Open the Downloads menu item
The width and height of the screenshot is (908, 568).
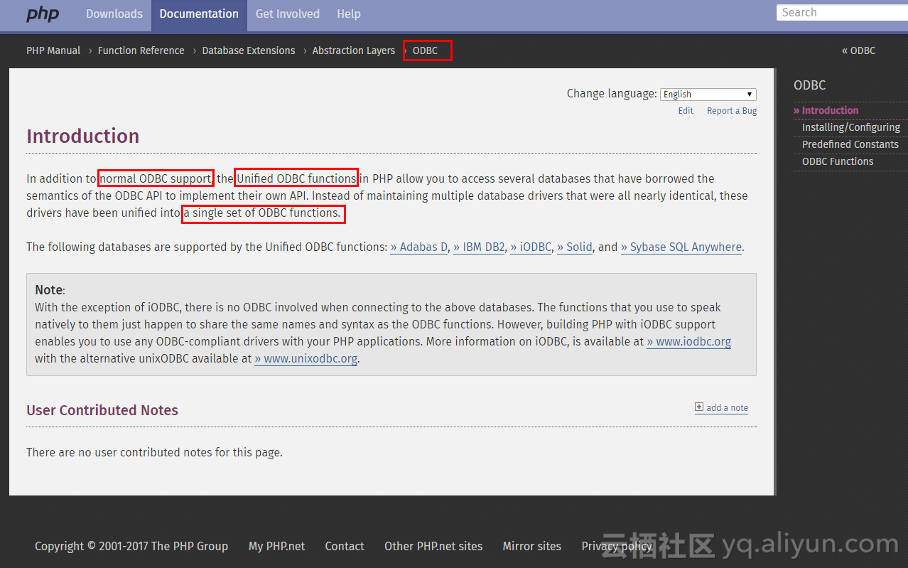tap(114, 14)
